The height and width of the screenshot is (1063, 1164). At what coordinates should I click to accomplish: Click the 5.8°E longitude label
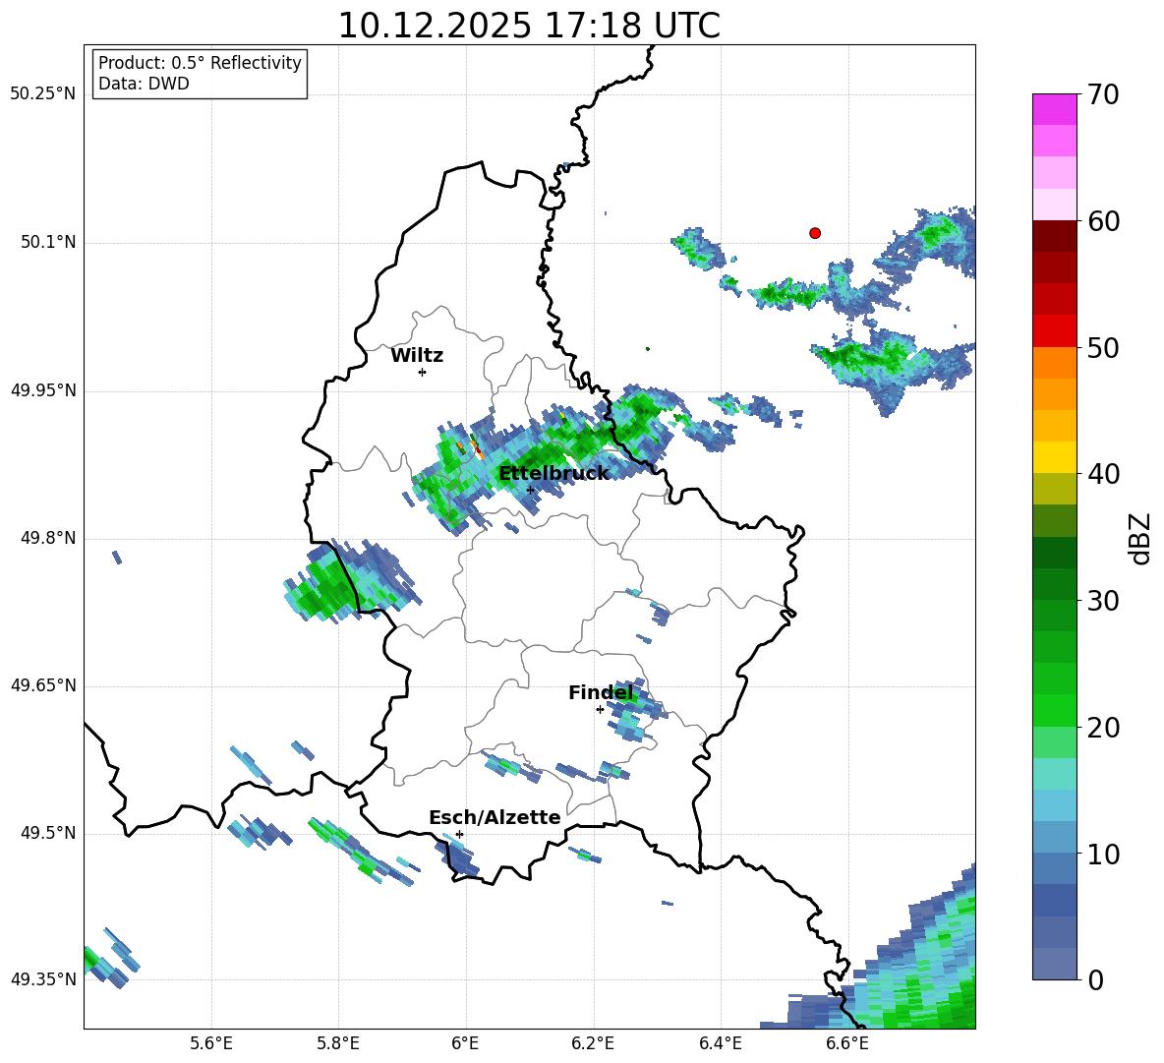click(x=338, y=1043)
